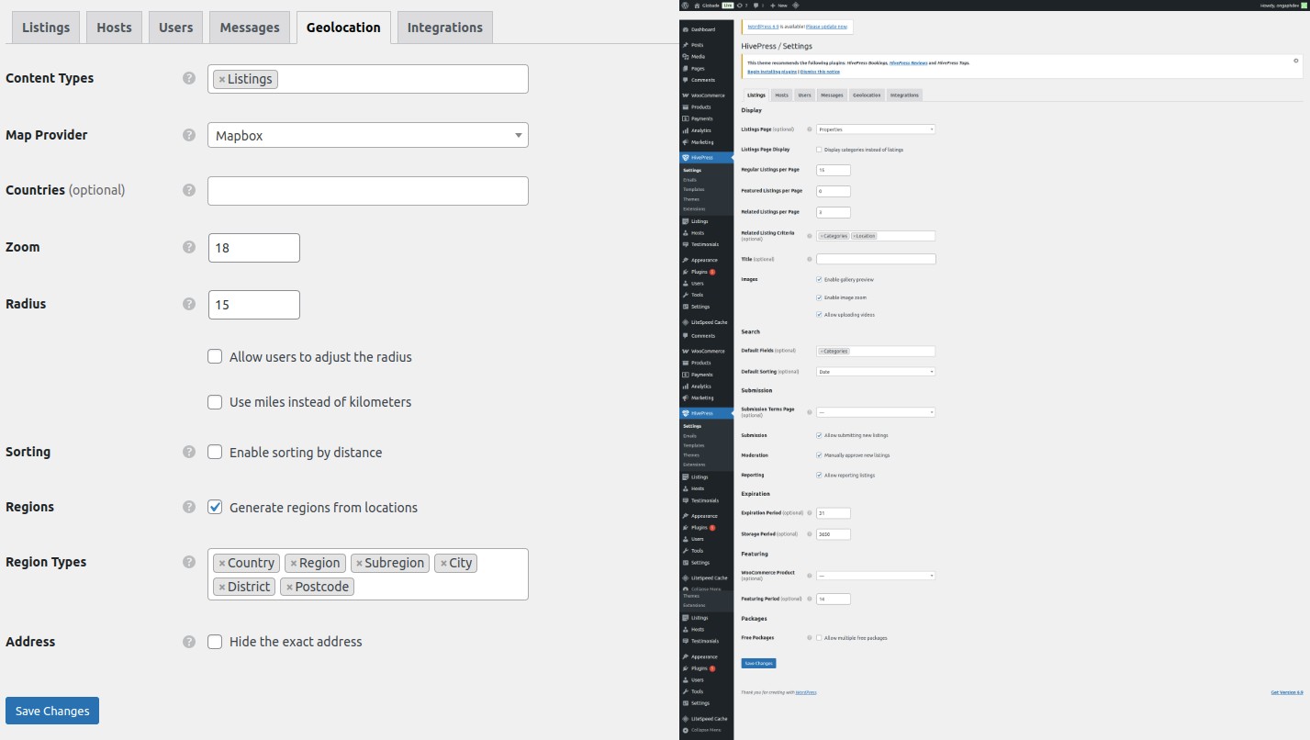This screenshot has height=740, width=1310.
Task: Expand the Listings Page dropdown set to Properties
Action: [875, 129]
